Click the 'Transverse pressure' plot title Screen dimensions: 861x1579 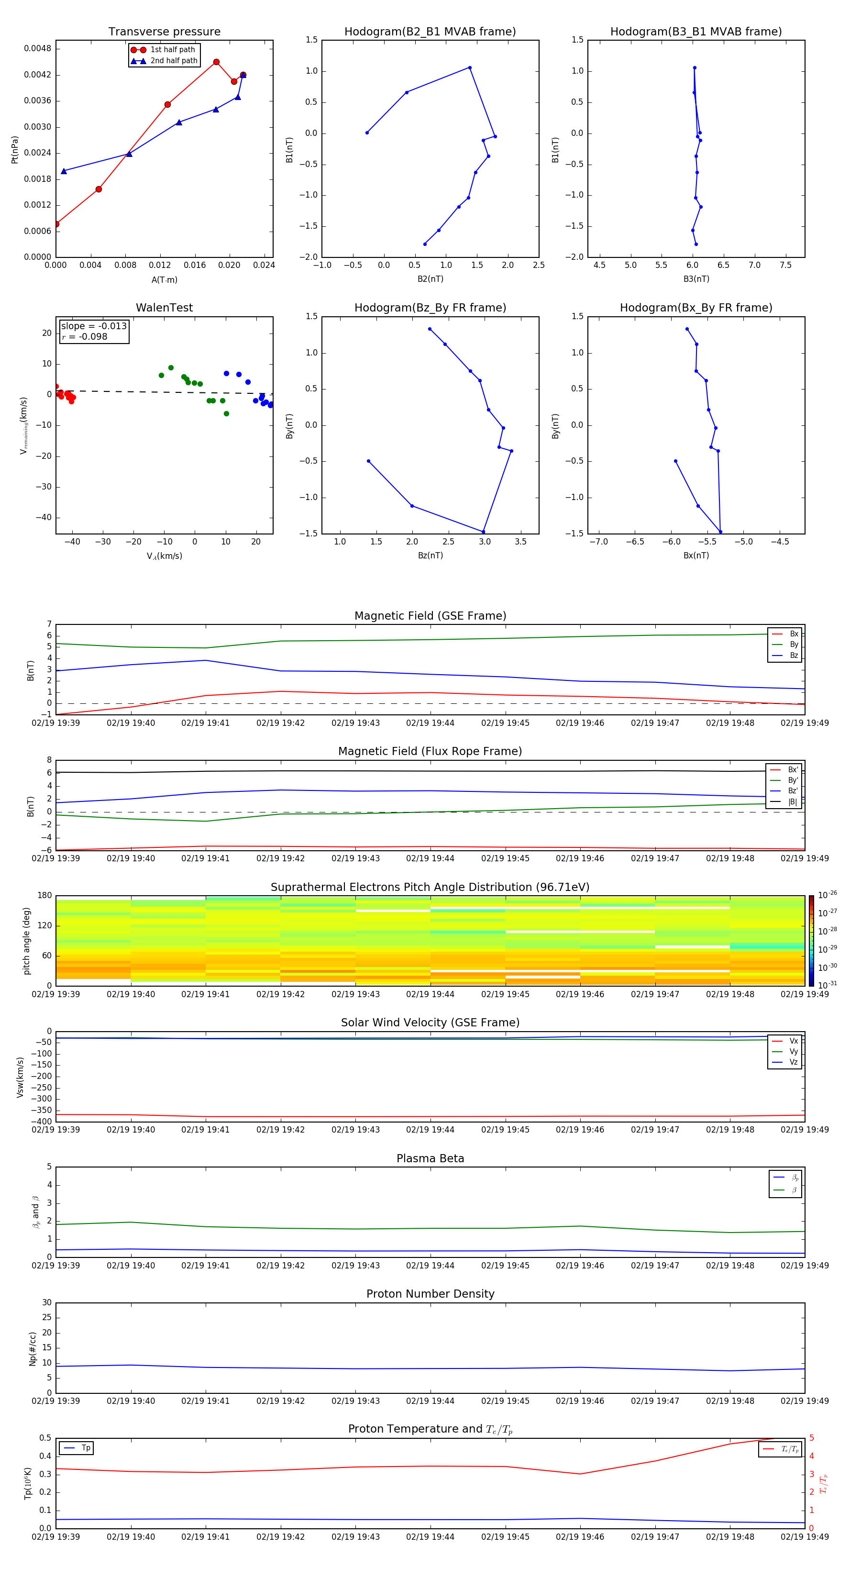tap(164, 32)
